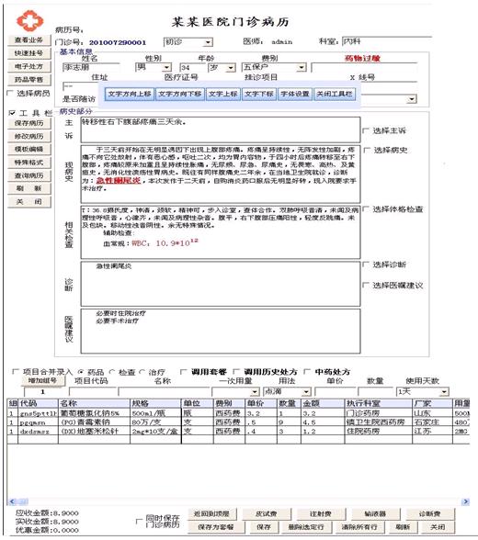
Task: Click 查询病历 to search records
Action: (x=28, y=175)
